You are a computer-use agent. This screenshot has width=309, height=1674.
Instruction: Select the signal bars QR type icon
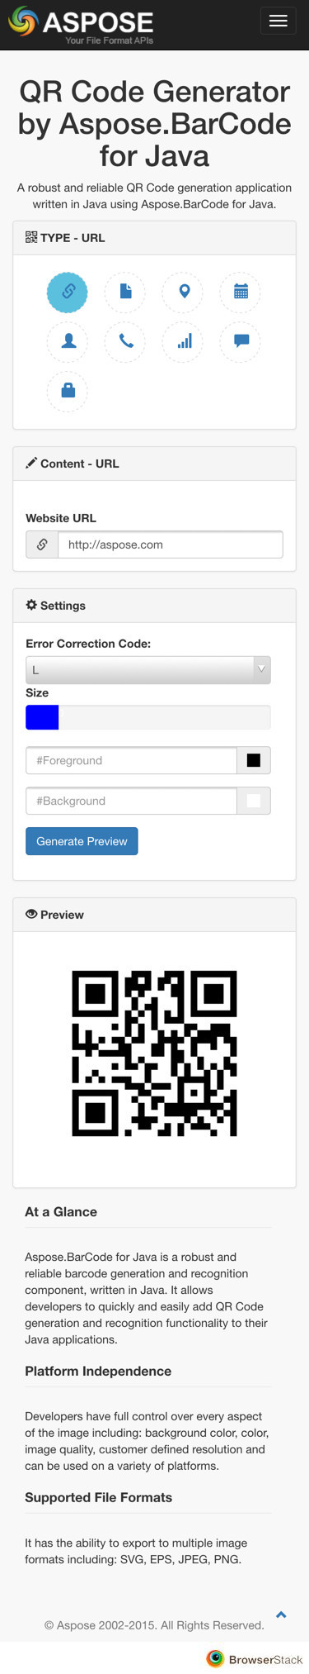(x=184, y=341)
